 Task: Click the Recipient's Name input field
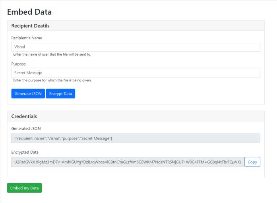[135, 47]
